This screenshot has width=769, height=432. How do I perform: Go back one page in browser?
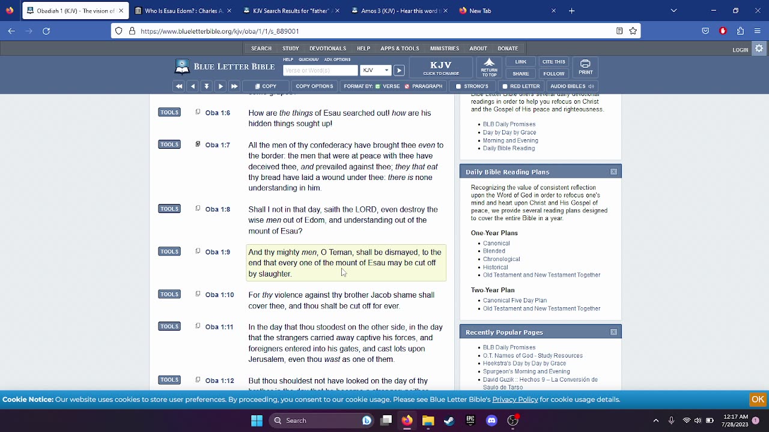point(11,31)
